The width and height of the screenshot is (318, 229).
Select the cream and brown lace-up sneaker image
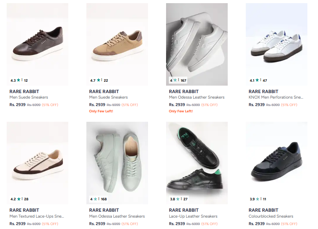(x=38, y=161)
